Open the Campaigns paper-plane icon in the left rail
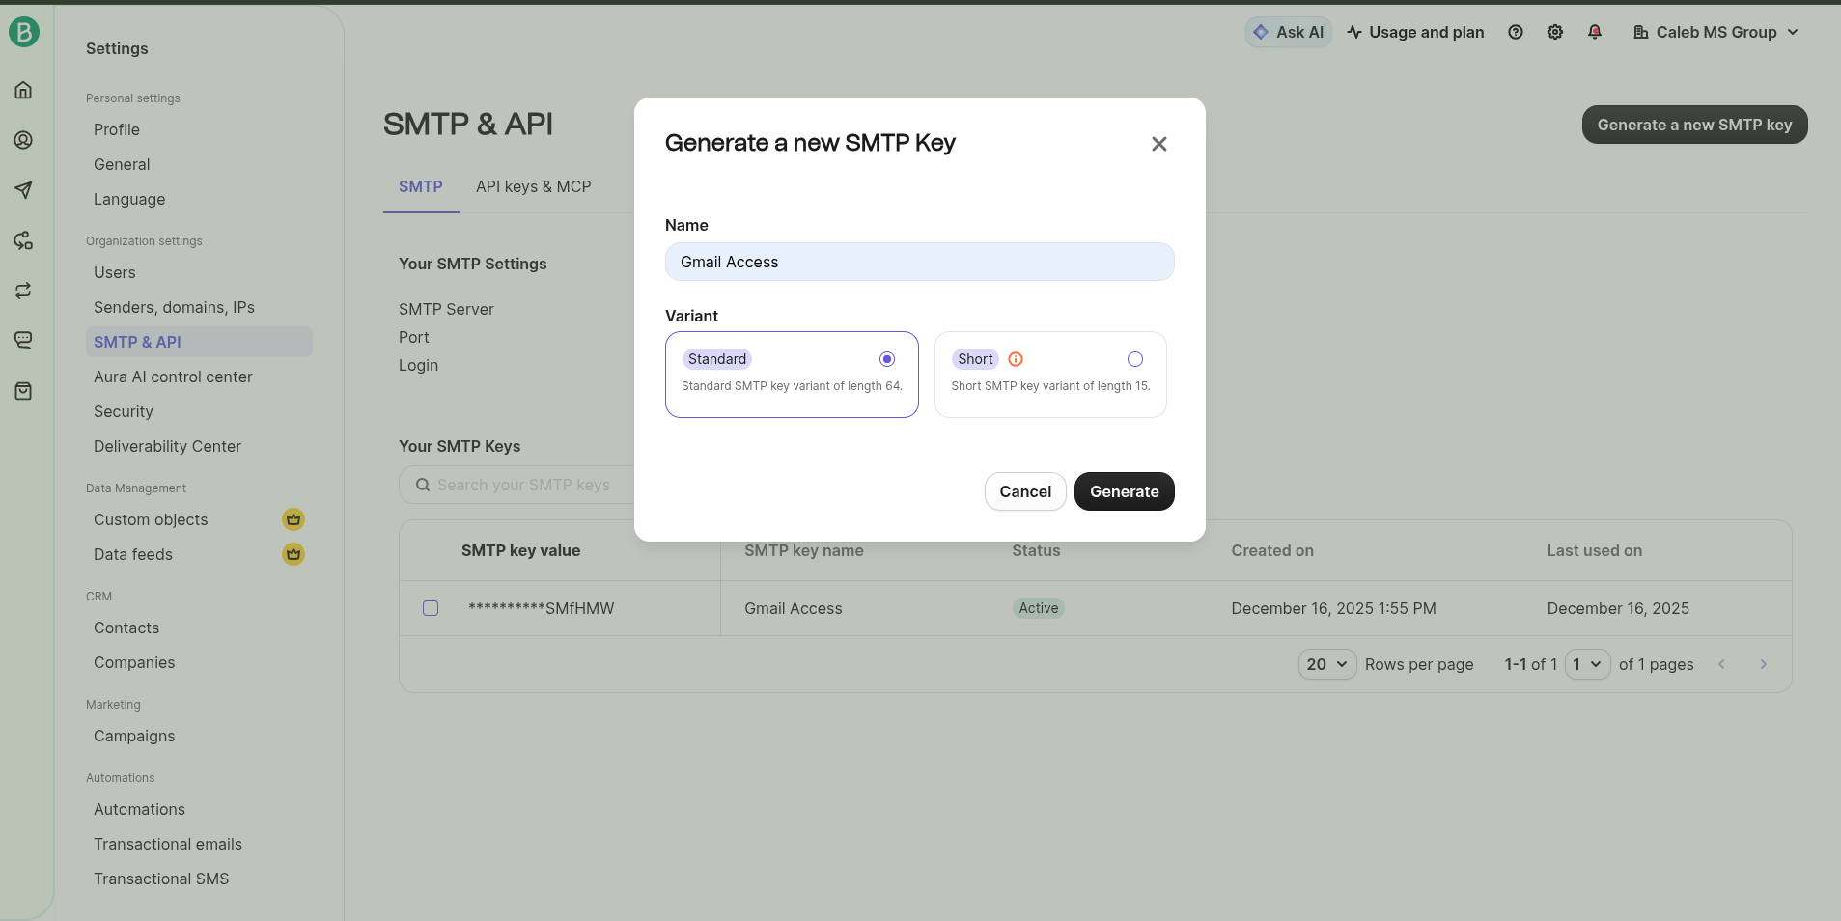Image resolution: width=1841 pixels, height=921 pixels. (x=24, y=190)
